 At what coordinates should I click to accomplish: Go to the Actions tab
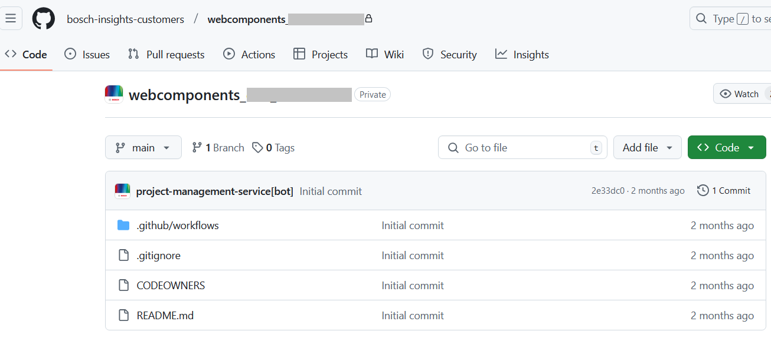(249, 55)
